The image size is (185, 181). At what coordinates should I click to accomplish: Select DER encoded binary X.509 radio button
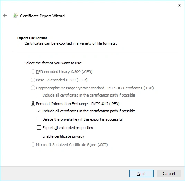[33, 72]
